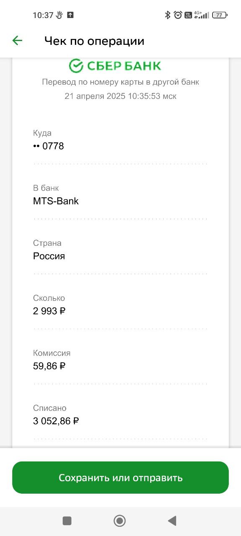Open Android recent apps square button

[x=67, y=521]
